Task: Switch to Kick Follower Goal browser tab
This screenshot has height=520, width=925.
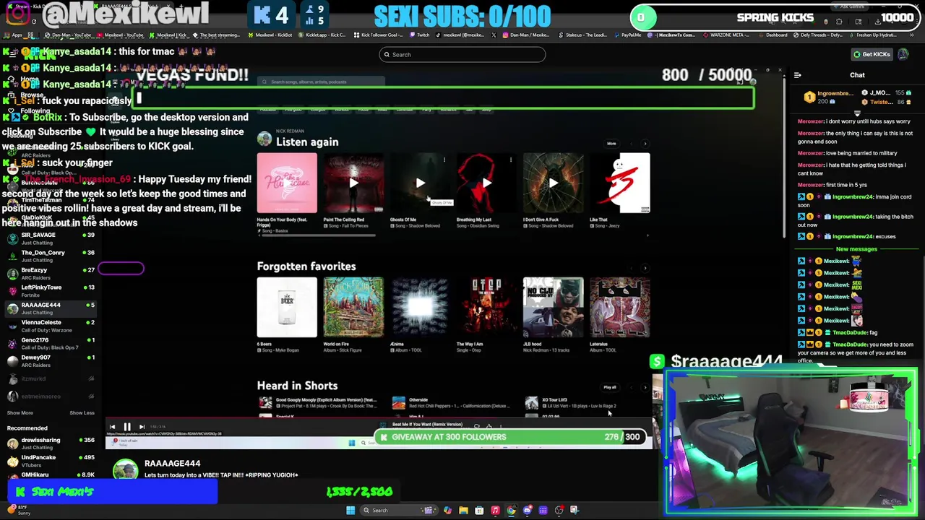Action: [x=379, y=35]
